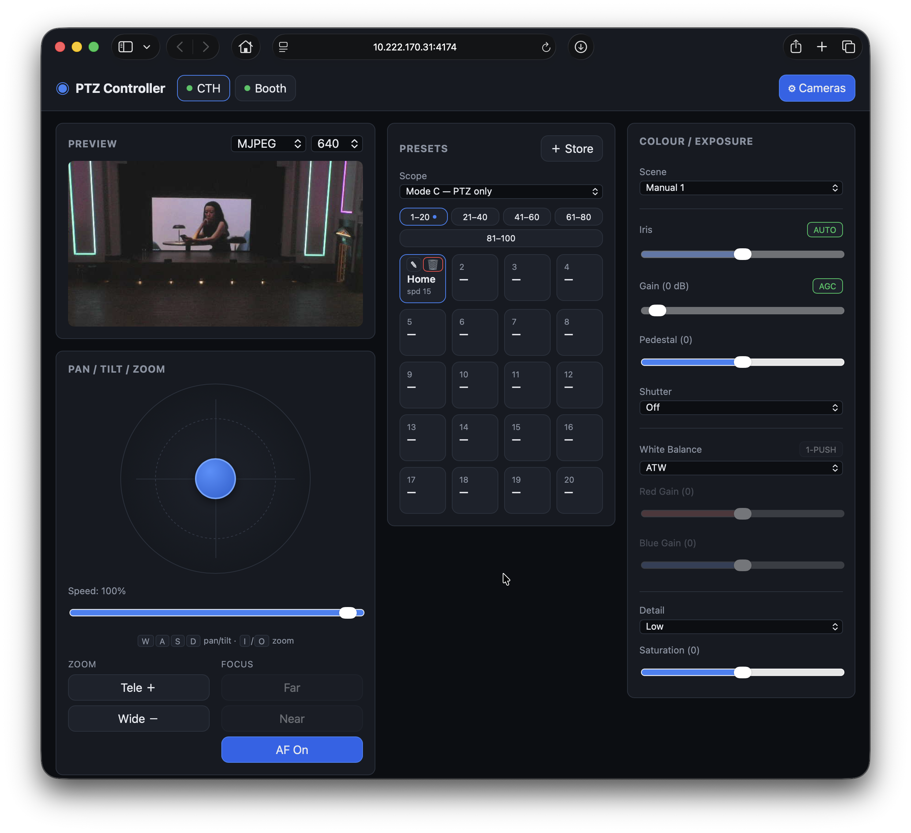
Task: Click the Share icon in Safari toolbar
Action: pos(796,47)
